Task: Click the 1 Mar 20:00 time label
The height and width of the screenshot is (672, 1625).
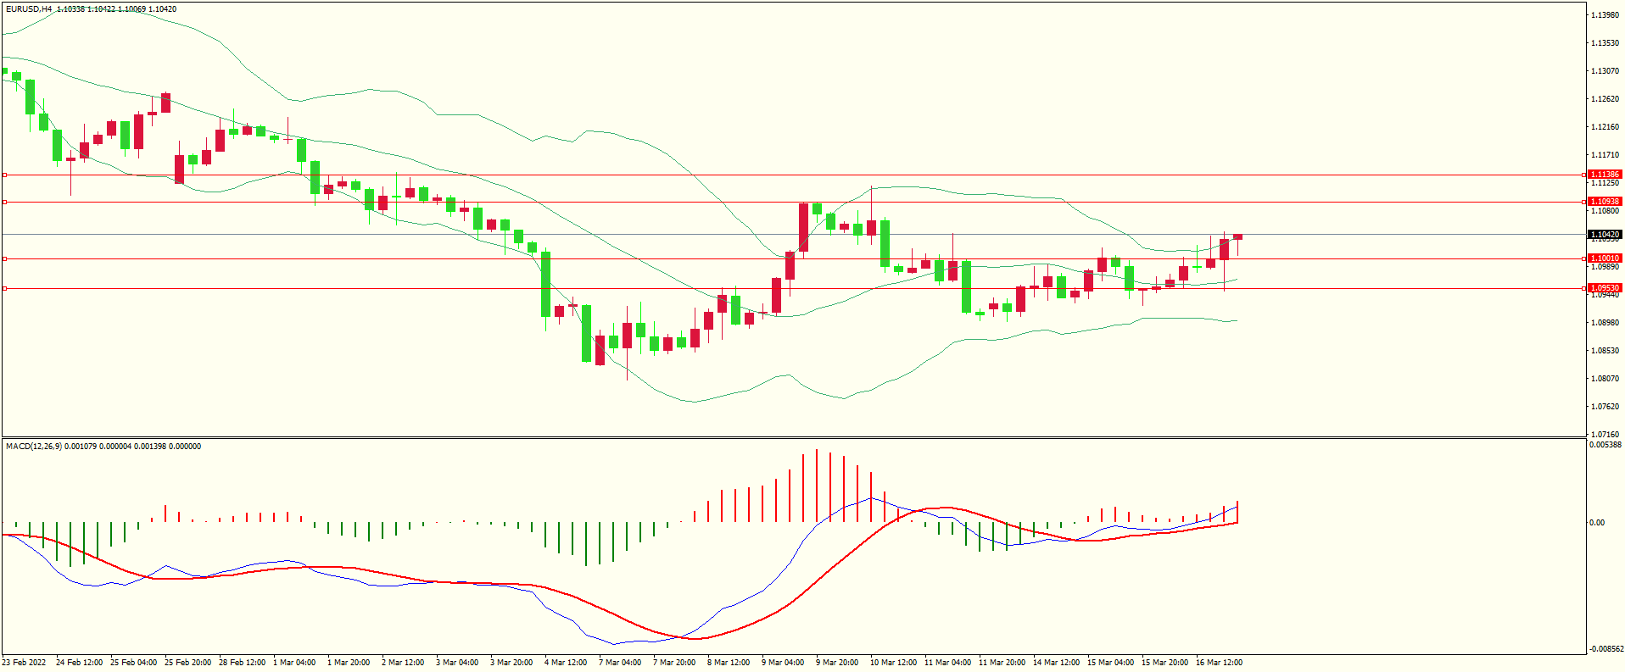Action: tap(349, 663)
